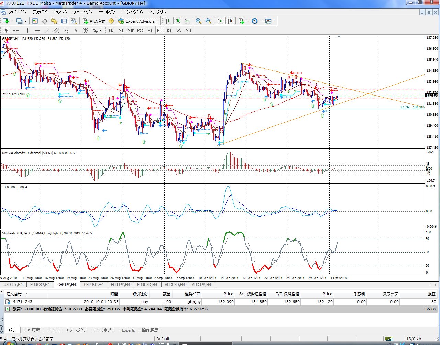Switch to the EURUSD,H4 chart tab

147,285
